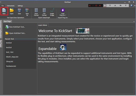The width and height of the screenshot is (136, 96).
Task: Click the gear wrench Expandable icon
Action: point(63,47)
